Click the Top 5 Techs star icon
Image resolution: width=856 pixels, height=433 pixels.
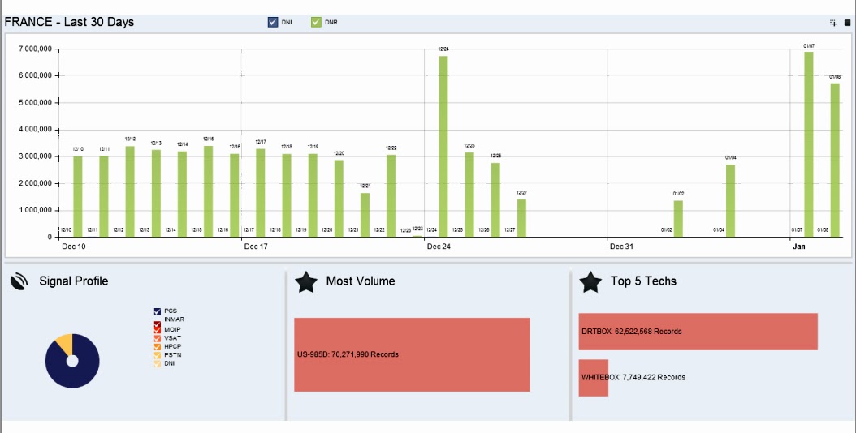pos(590,282)
